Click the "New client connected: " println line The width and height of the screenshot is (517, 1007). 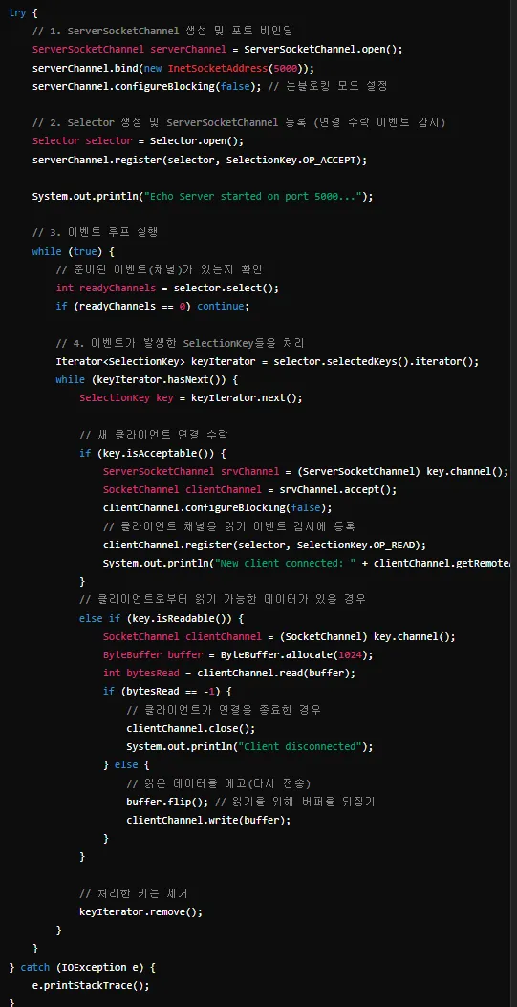(x=307, y=564)
